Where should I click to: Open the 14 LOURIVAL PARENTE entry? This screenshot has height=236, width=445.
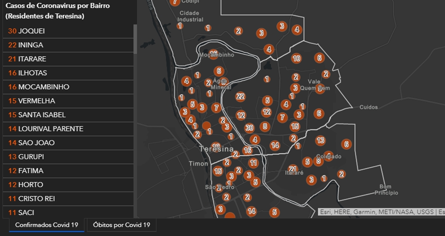[68, 129]
